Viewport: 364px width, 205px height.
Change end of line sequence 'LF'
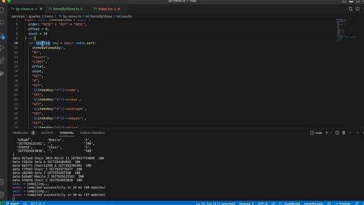pyautogui.click(x=273, y=203)
